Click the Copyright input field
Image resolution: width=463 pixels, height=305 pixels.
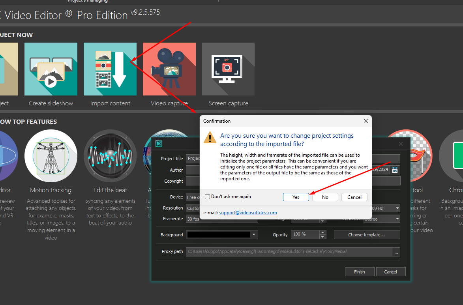coord(193,181)
